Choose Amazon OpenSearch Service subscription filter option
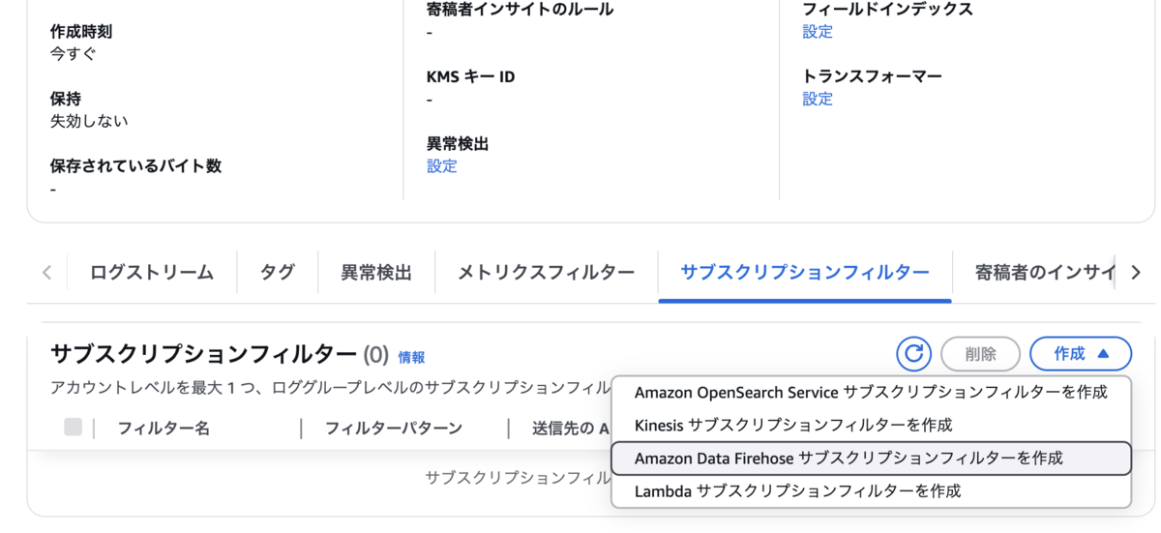 (871, 392)
